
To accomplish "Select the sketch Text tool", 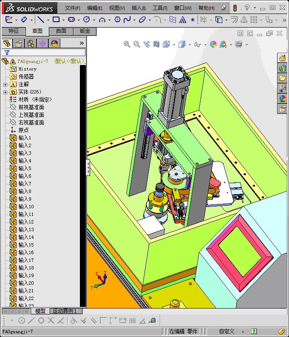I will (x=183, y=20).
